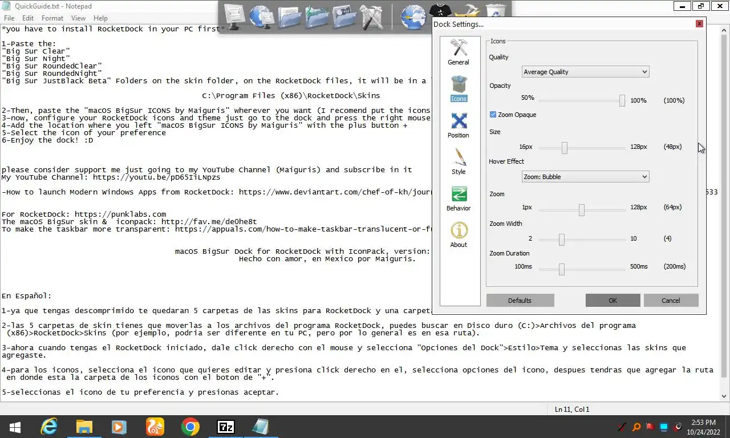Click the "Hecho con amor" line
This screenshot has height=438, width=730.
[327, 258]
